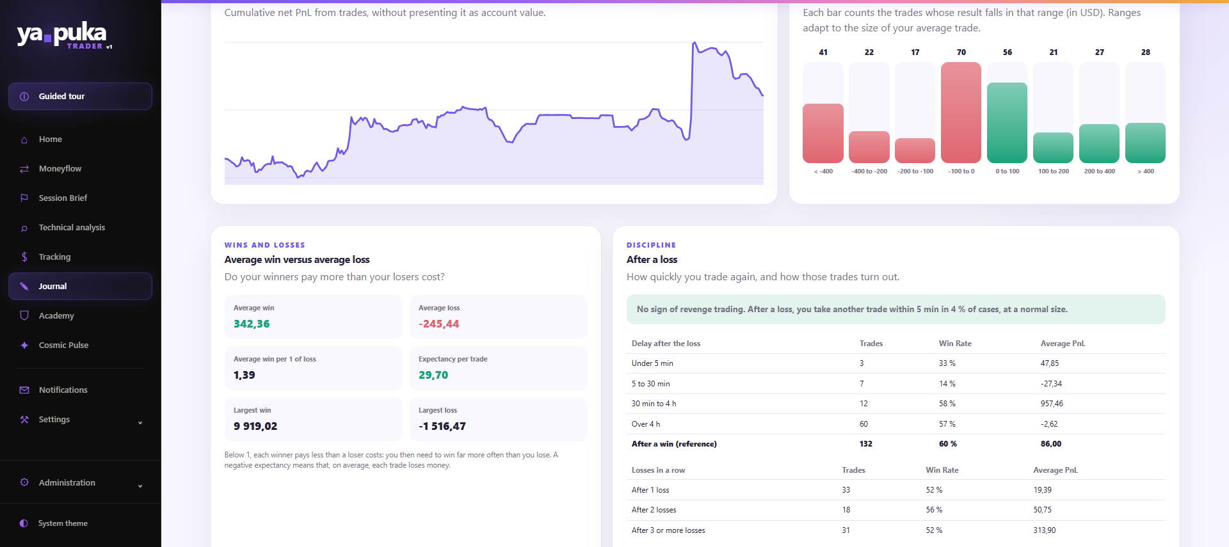Click the '30 min to 4 h' row
This screenshot has height=547, width=1229.
pos(896,404)
